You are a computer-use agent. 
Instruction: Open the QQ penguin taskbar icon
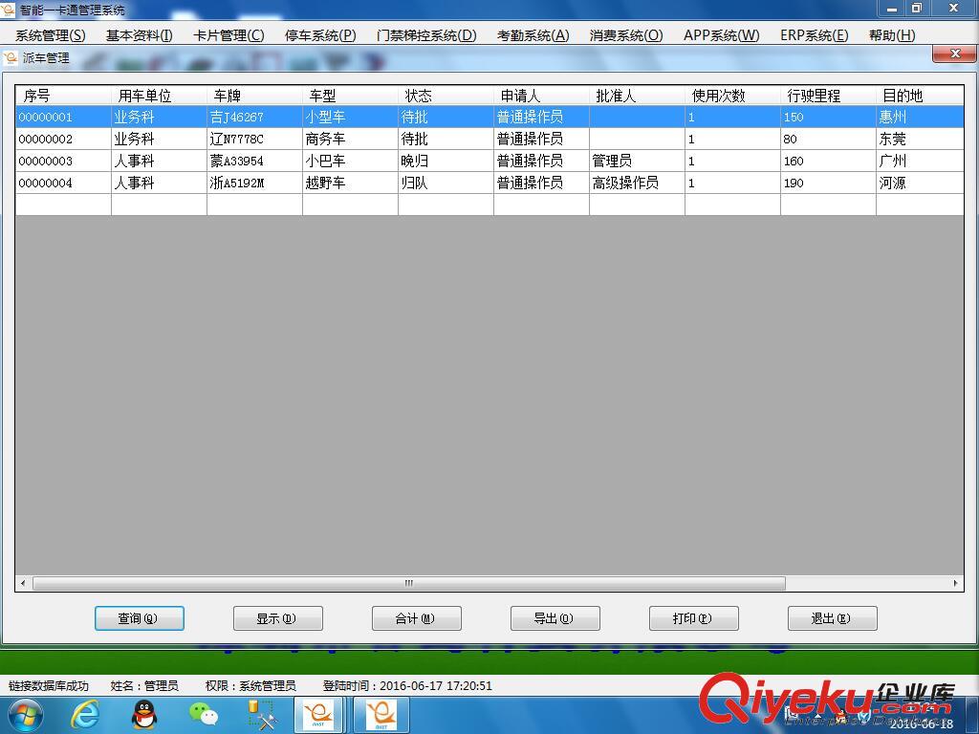coord(144,715)
